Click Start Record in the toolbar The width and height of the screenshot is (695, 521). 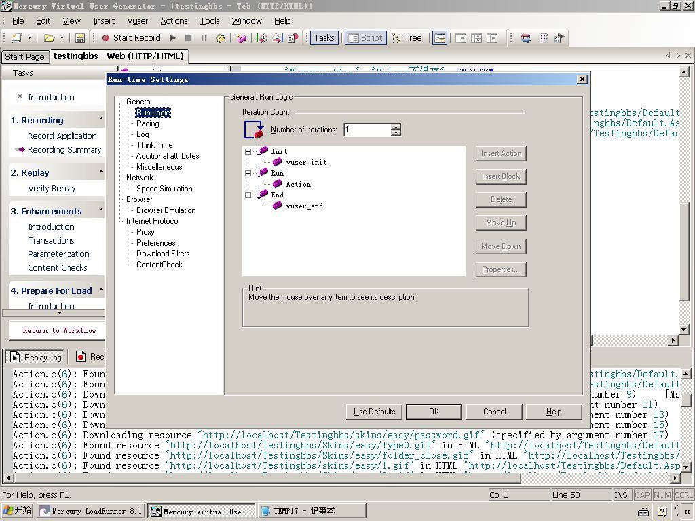[131, 38]
